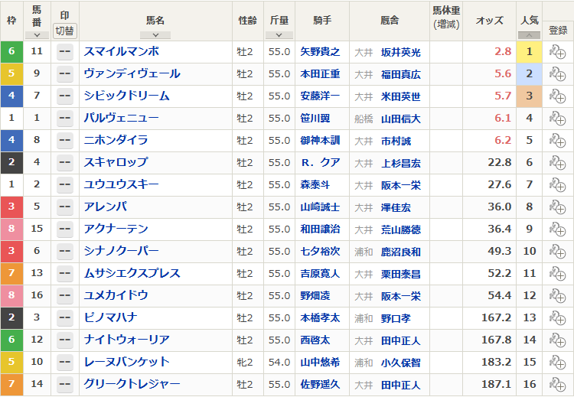Click the green frame 6 cell for horse 11
Screen dimensions: 574x397
tap(11, 52)
